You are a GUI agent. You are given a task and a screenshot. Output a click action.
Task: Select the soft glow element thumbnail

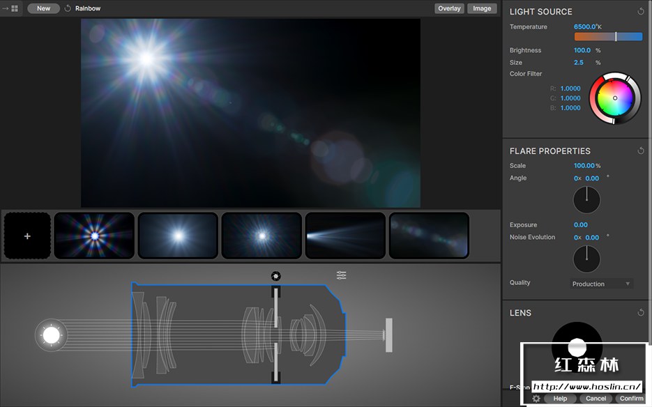pos(178,236)
